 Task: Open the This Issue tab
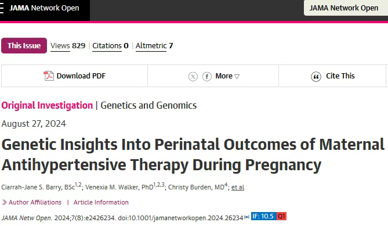(24, 45)
